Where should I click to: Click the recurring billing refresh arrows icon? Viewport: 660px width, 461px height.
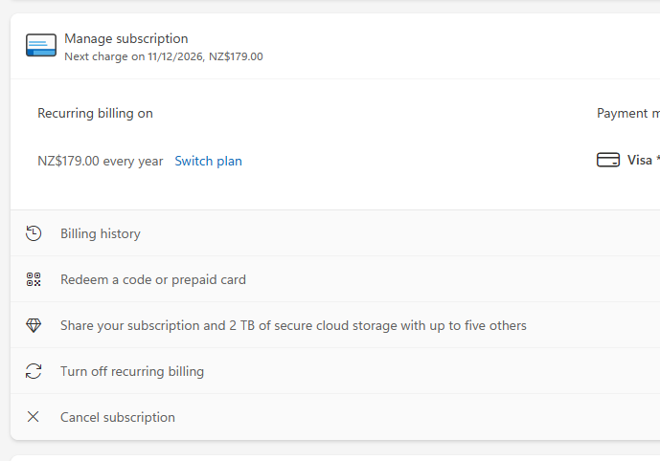(x=34, y=371)
